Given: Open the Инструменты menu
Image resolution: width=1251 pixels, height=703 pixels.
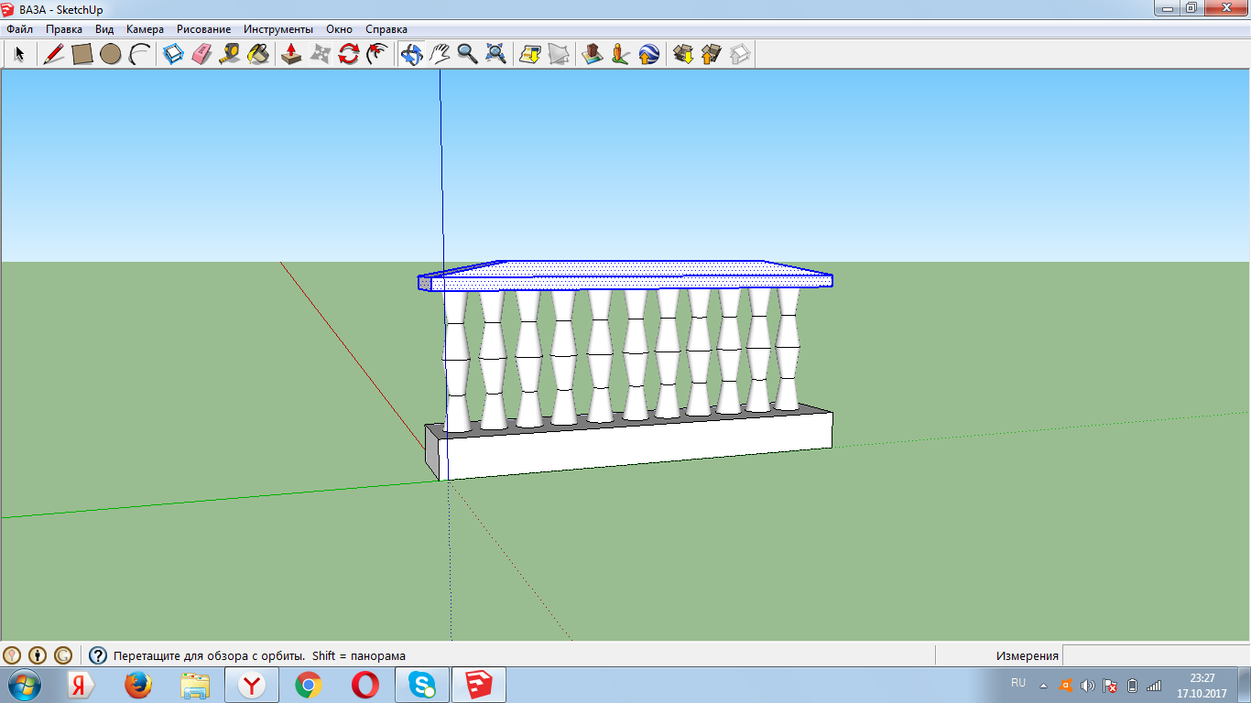Looking at the screenshot, I should point(277,29).
